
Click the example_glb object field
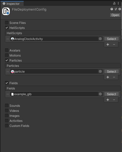56,94
